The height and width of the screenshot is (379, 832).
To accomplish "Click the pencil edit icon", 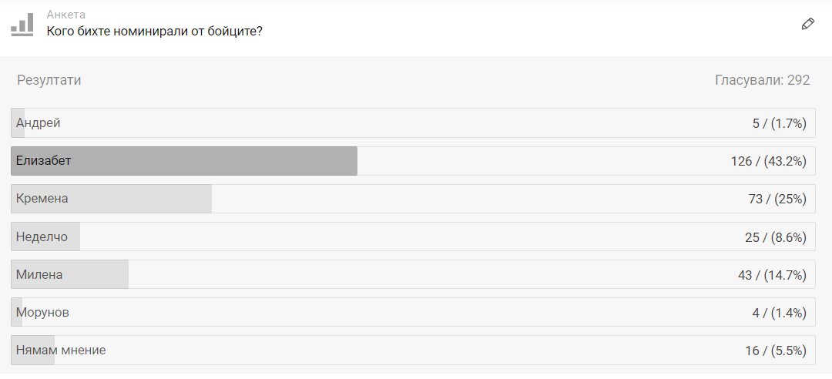I will click(x=807, y=24).
